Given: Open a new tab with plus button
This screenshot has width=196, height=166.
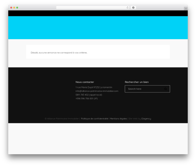Looking at the screenshot, I should click(x=186, y=9).
